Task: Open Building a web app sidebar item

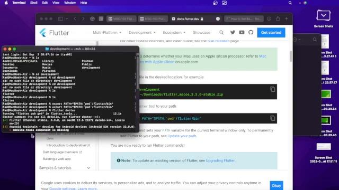Action: (57, 159)
